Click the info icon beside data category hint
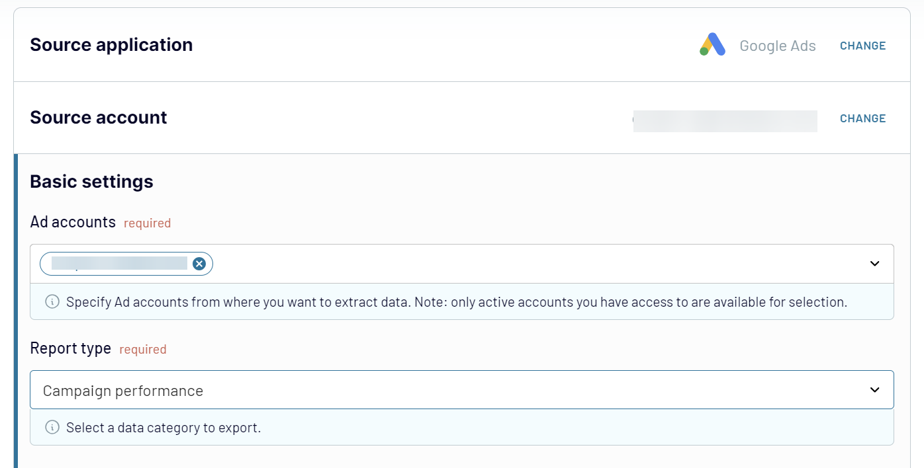Image resolution: width=924 pixels, height=468 pixels. 52,428
